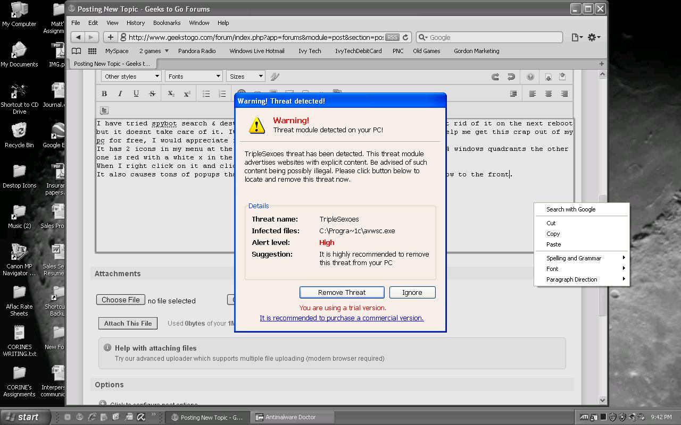This screenshot has width=681, height=425.
Task: Open the Bookmarks menu
Action: (x=167, y=23)
